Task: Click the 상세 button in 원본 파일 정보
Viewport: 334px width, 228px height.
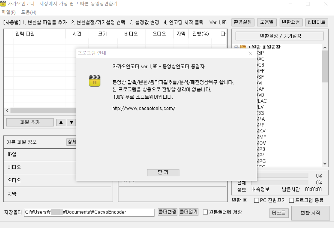Action: pos(72,142)
